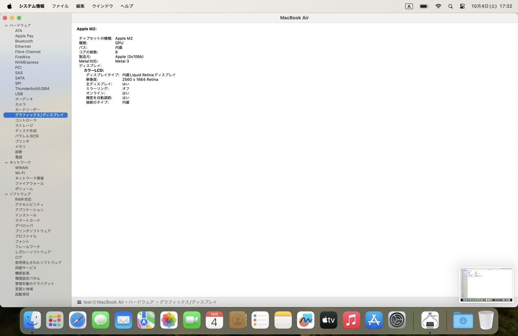Viewport: 518px width, 336px height.
Task: Open the Apple menu
Action: (9, 6)
